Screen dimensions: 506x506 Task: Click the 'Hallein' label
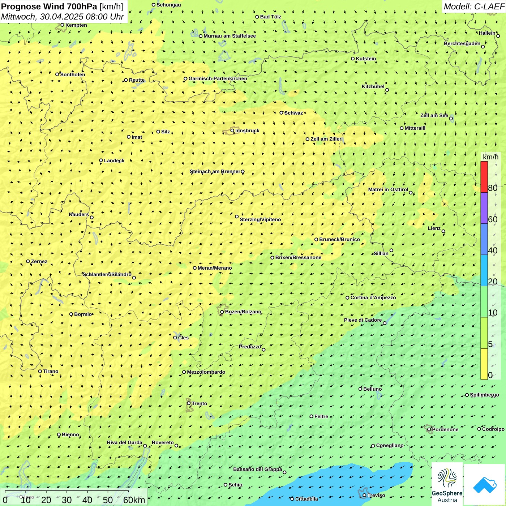[487, 33]
